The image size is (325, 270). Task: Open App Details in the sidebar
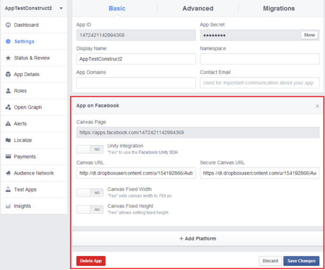(x=34, y=74)
